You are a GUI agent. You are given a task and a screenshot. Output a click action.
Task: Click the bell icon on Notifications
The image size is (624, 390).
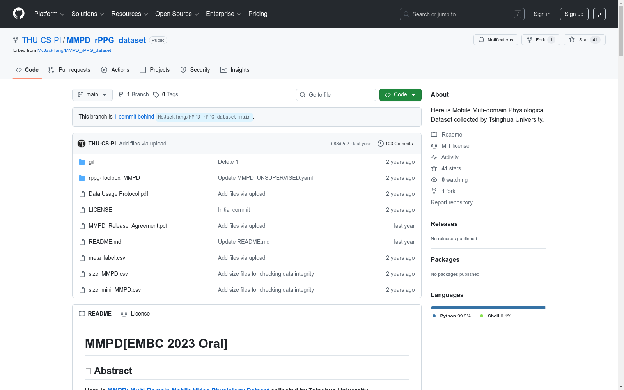pyautogui.click(x=482, y=40)
